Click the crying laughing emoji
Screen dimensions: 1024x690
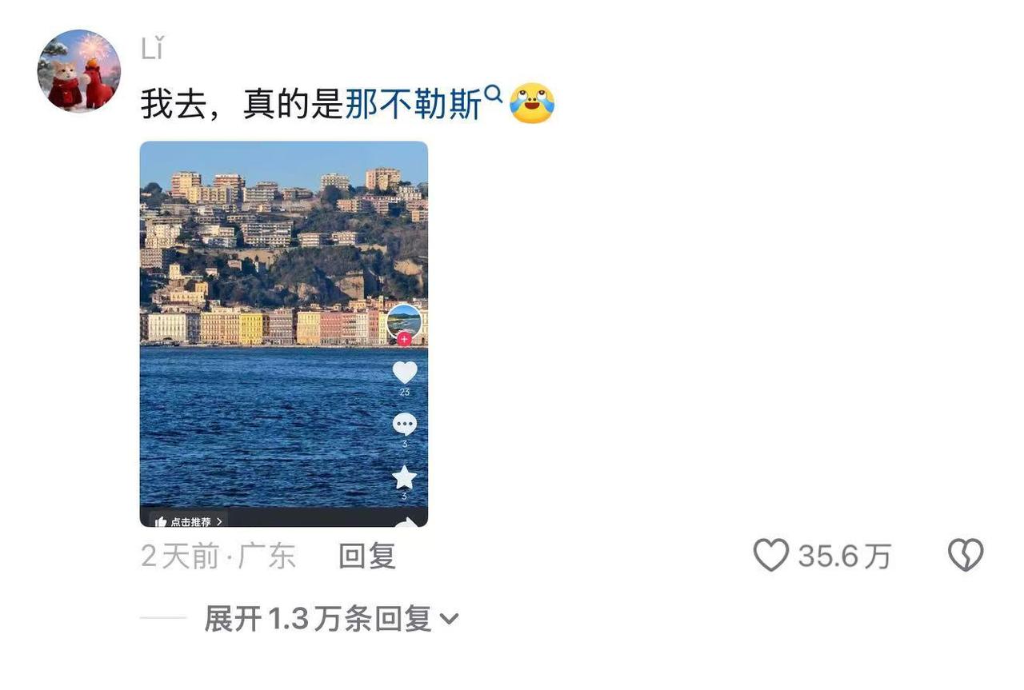pos(532,104)
